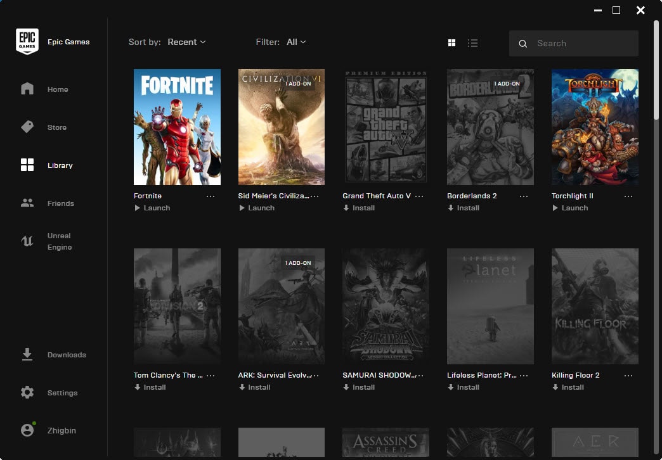Install Tom Clancy's The Division 2
The height and width of the screenshot is (460, 662).
(x=150, y=387)
